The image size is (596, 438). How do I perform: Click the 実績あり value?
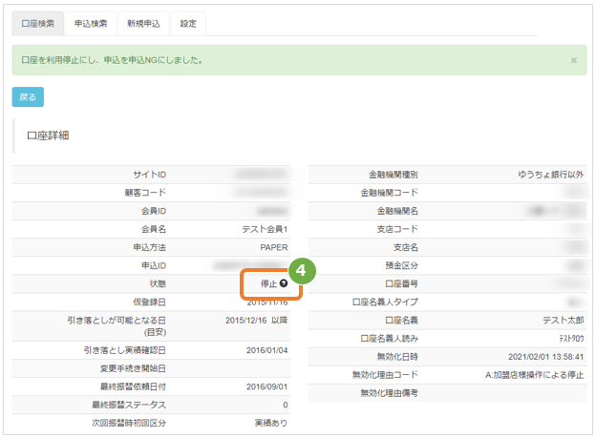click(x=271, y=423)
